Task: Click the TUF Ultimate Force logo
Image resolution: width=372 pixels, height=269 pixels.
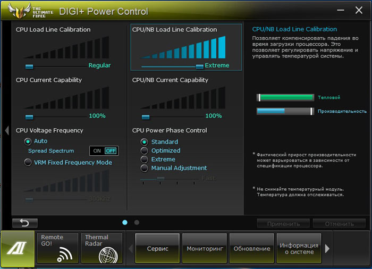Action: click(30, 11)
